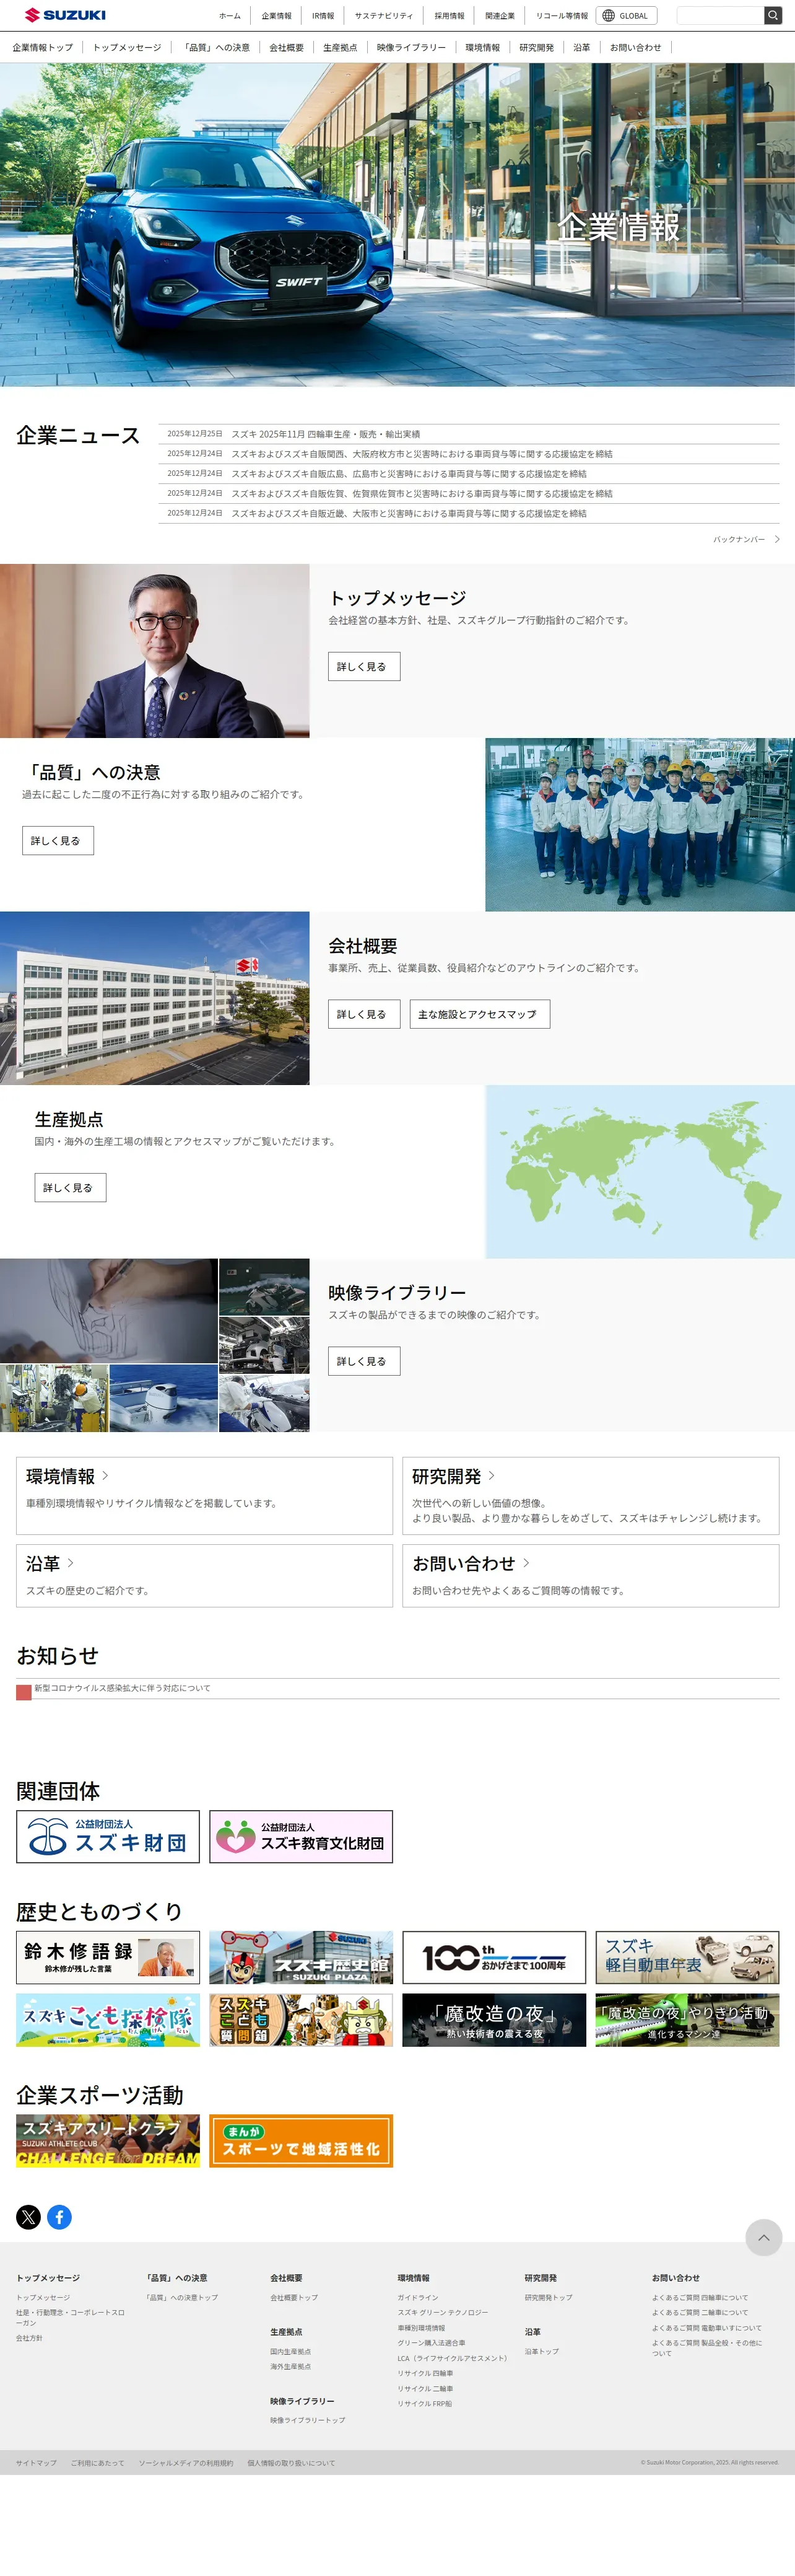The image size is (795, 2576).
Task: Click the 環境情報 chevron arrow
Action: [105, 1475]
